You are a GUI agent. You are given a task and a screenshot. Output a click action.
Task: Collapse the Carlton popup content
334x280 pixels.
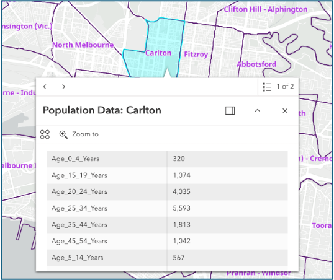(258, 110)
